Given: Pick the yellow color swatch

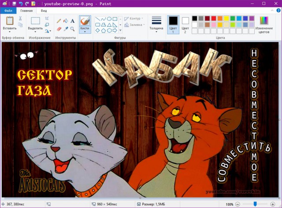Looking at the screenshot, I should pyautogui.click(x=226, y=18).
